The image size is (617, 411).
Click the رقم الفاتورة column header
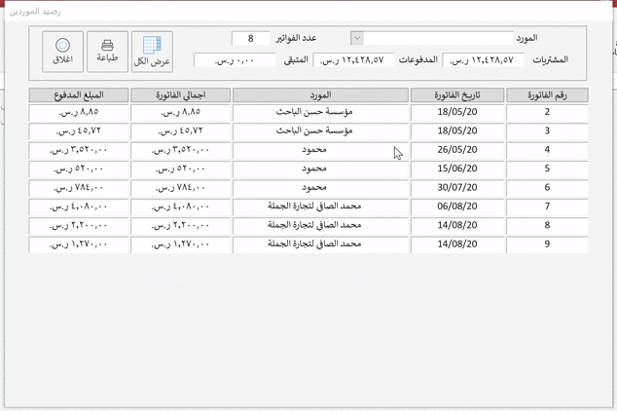(547, 95)
